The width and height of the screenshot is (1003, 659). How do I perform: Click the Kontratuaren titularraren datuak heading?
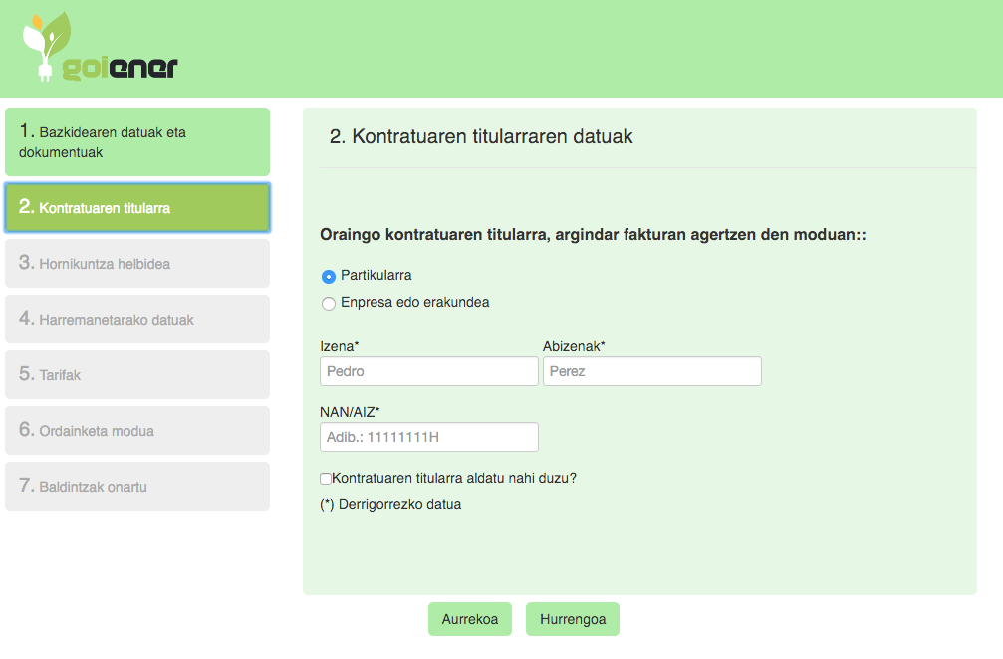pos(481,137)
